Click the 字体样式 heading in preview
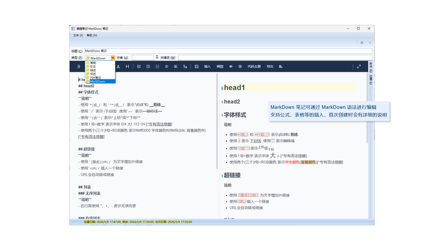This screenshot has width=444, height=250. [235, 115]
